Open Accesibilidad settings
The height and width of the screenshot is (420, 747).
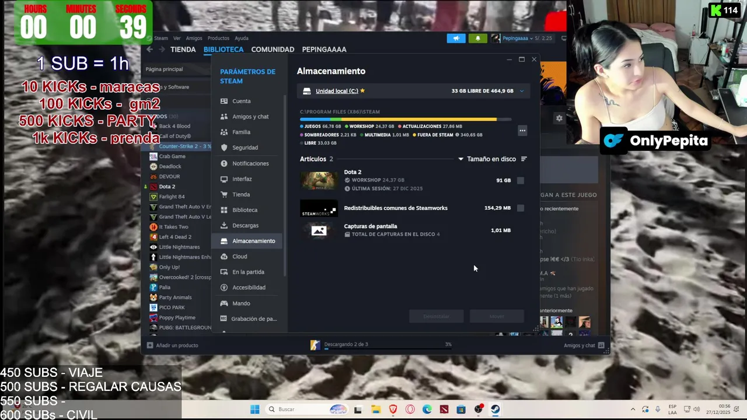[x=247, y=288]
